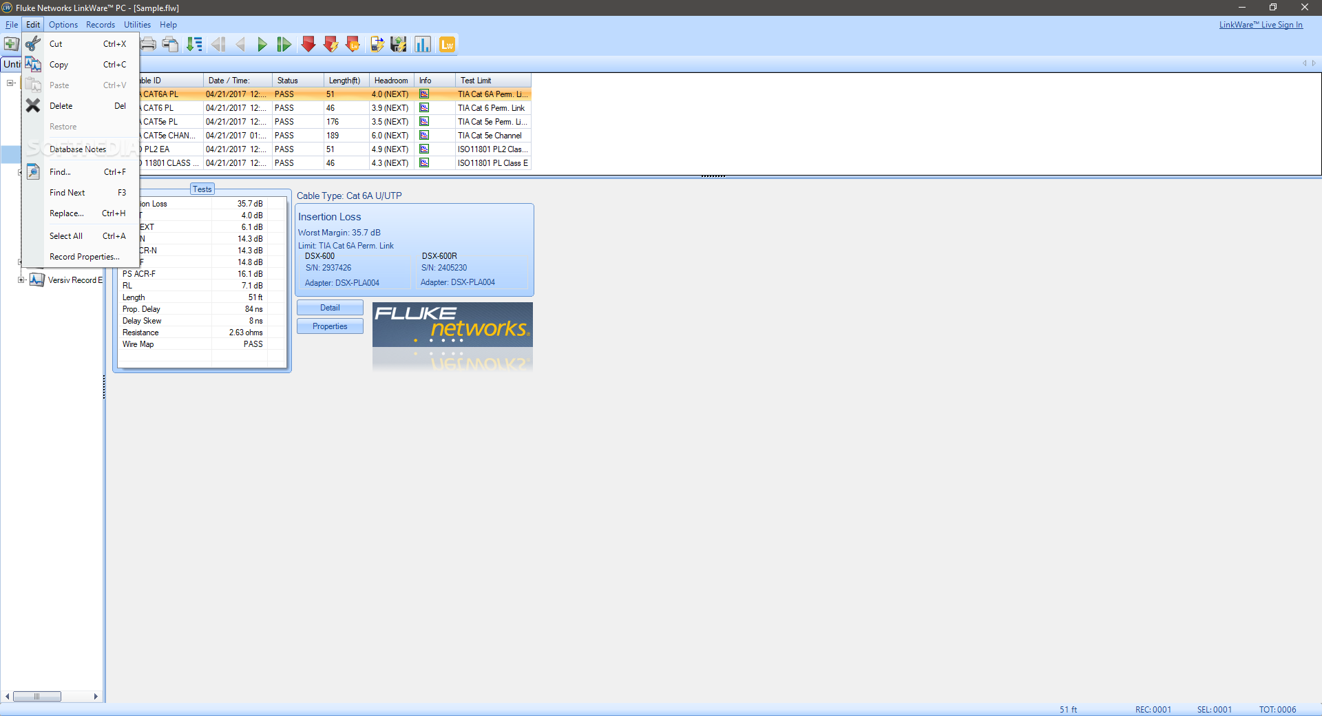Choose Find Next menu entry

[81, 193]
